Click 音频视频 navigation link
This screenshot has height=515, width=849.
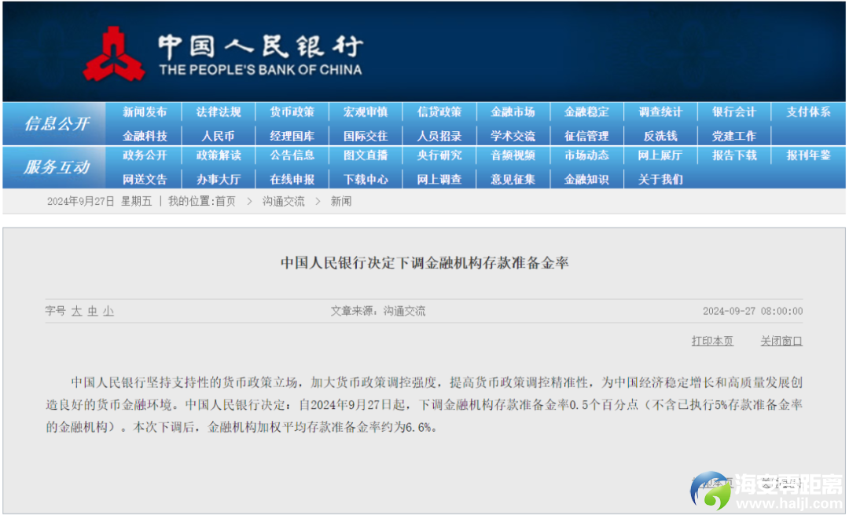pos(513,155)
